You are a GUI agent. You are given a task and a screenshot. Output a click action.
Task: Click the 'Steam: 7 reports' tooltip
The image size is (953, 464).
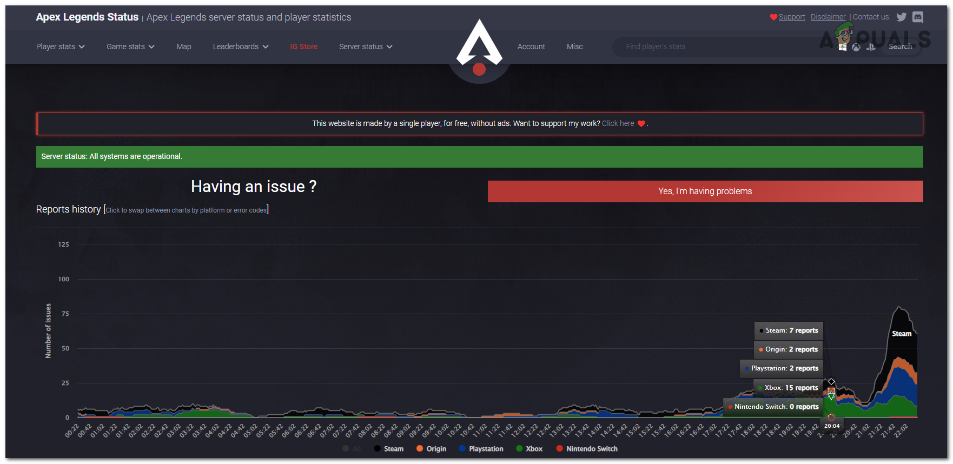[789, 330]
